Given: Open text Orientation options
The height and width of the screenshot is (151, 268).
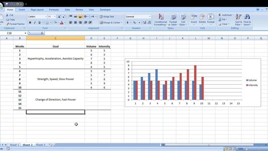Looking at the screenshot, I should tap(86, 17).
